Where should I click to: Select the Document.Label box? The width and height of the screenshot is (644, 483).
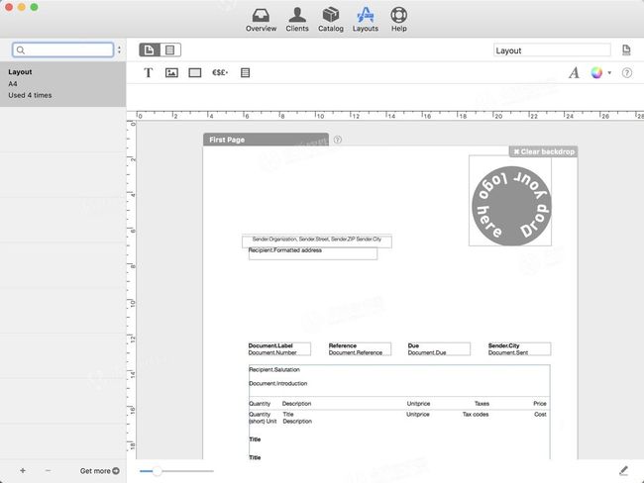[279, 349]
